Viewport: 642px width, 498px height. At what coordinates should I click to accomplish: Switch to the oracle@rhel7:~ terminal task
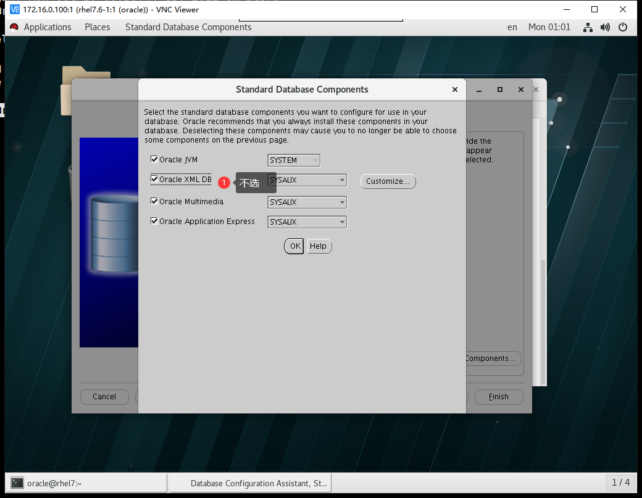(x=86, y=483)
